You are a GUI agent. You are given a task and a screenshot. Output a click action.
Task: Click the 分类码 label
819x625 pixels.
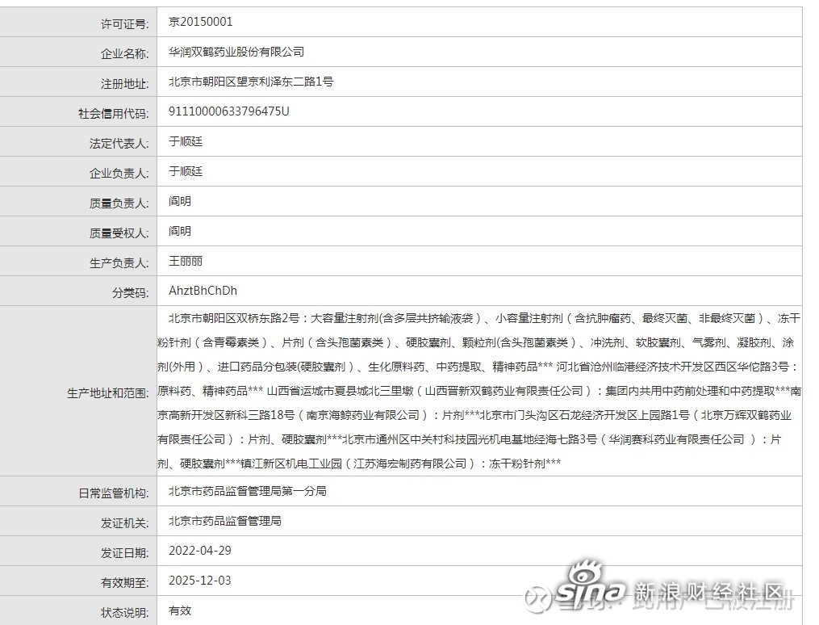tap(130, 292)
